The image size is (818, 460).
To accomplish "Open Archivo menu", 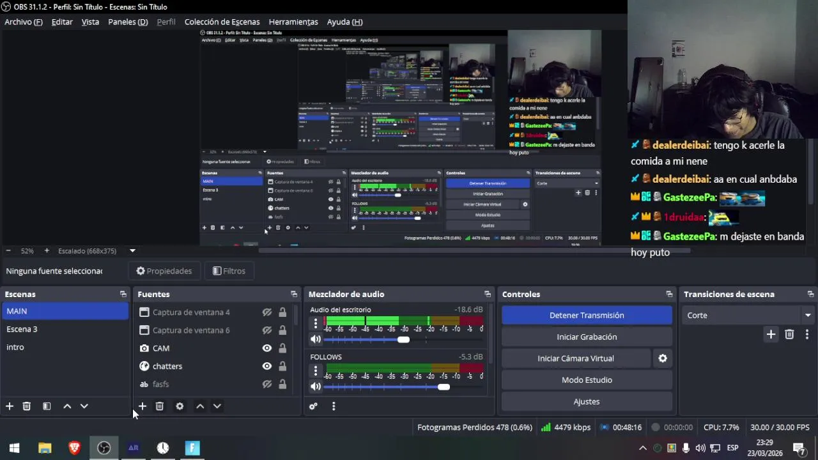I will coord(24,22).
